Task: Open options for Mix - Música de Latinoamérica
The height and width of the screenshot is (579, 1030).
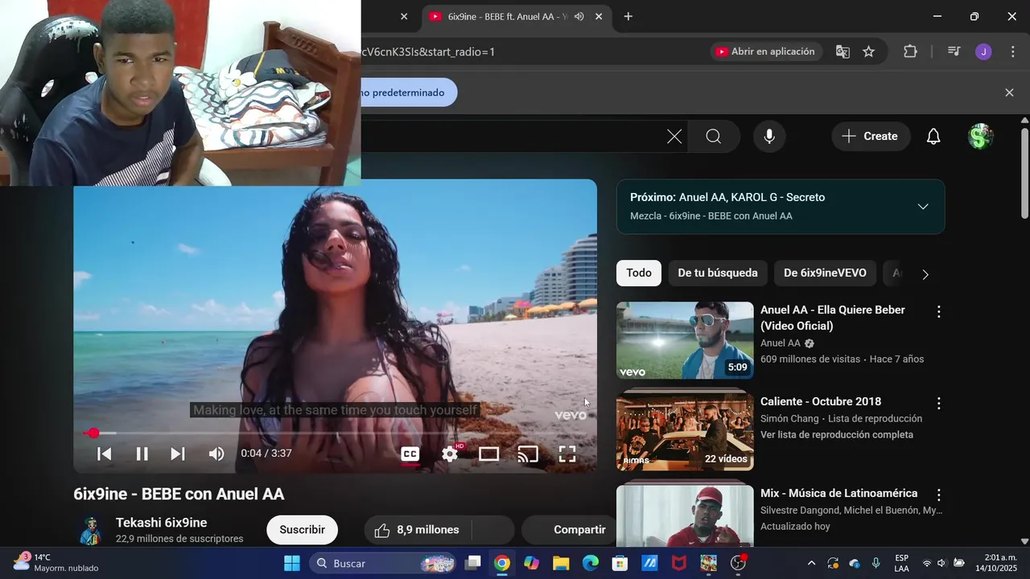Action: coord(938,495)
